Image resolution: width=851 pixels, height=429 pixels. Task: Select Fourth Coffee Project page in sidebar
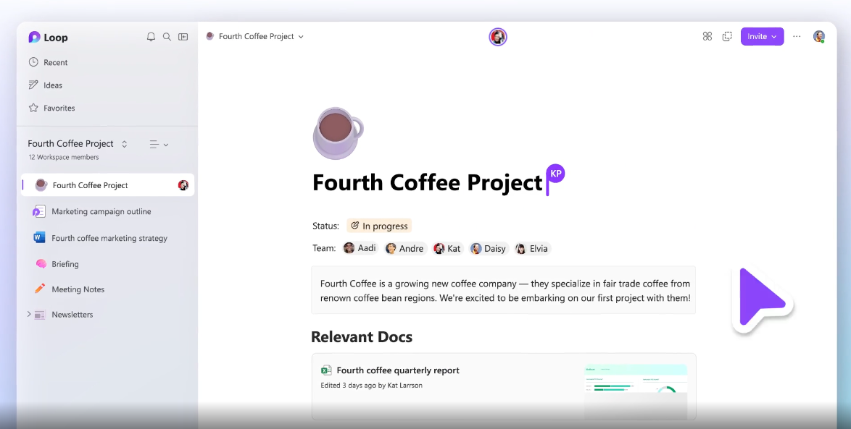tap(107, 185)
